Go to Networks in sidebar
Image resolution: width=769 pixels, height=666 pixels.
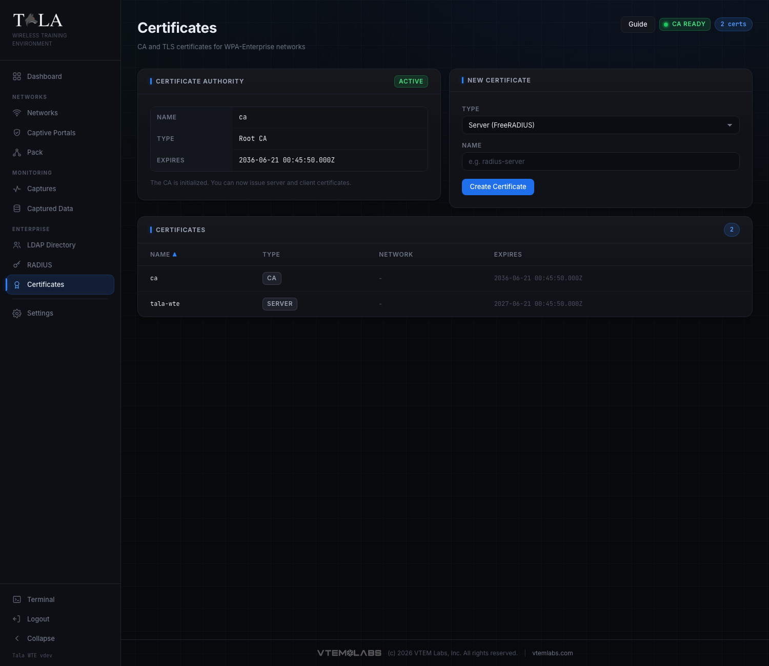60,113
